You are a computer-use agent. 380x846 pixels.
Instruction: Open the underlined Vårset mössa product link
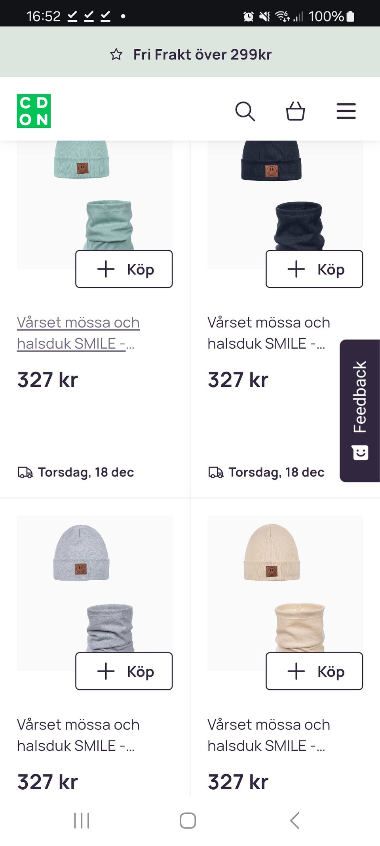click(x=78, y=333)
